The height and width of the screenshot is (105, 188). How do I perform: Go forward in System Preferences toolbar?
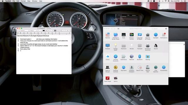click(115, 29)
